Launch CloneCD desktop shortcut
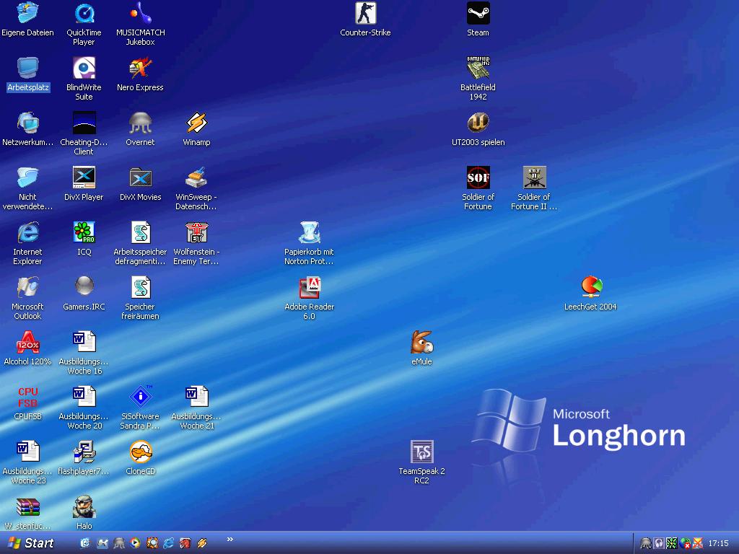 click(140, 452)
